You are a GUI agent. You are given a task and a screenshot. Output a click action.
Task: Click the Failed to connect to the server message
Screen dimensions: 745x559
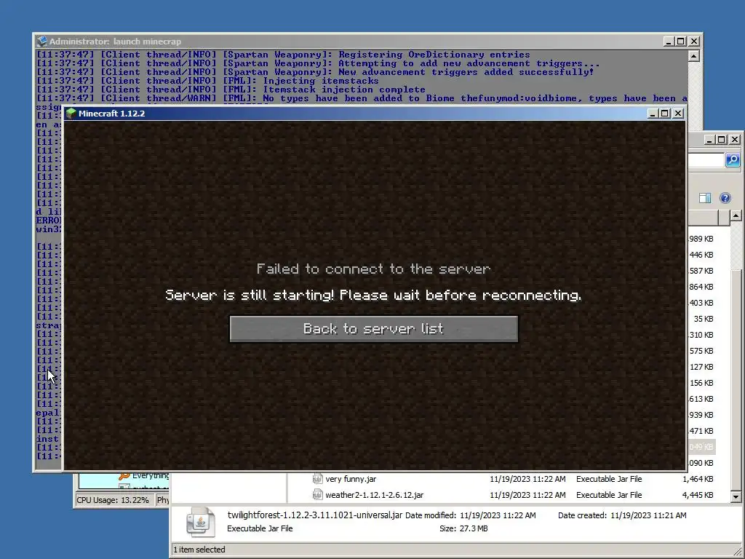click(373, 269)
